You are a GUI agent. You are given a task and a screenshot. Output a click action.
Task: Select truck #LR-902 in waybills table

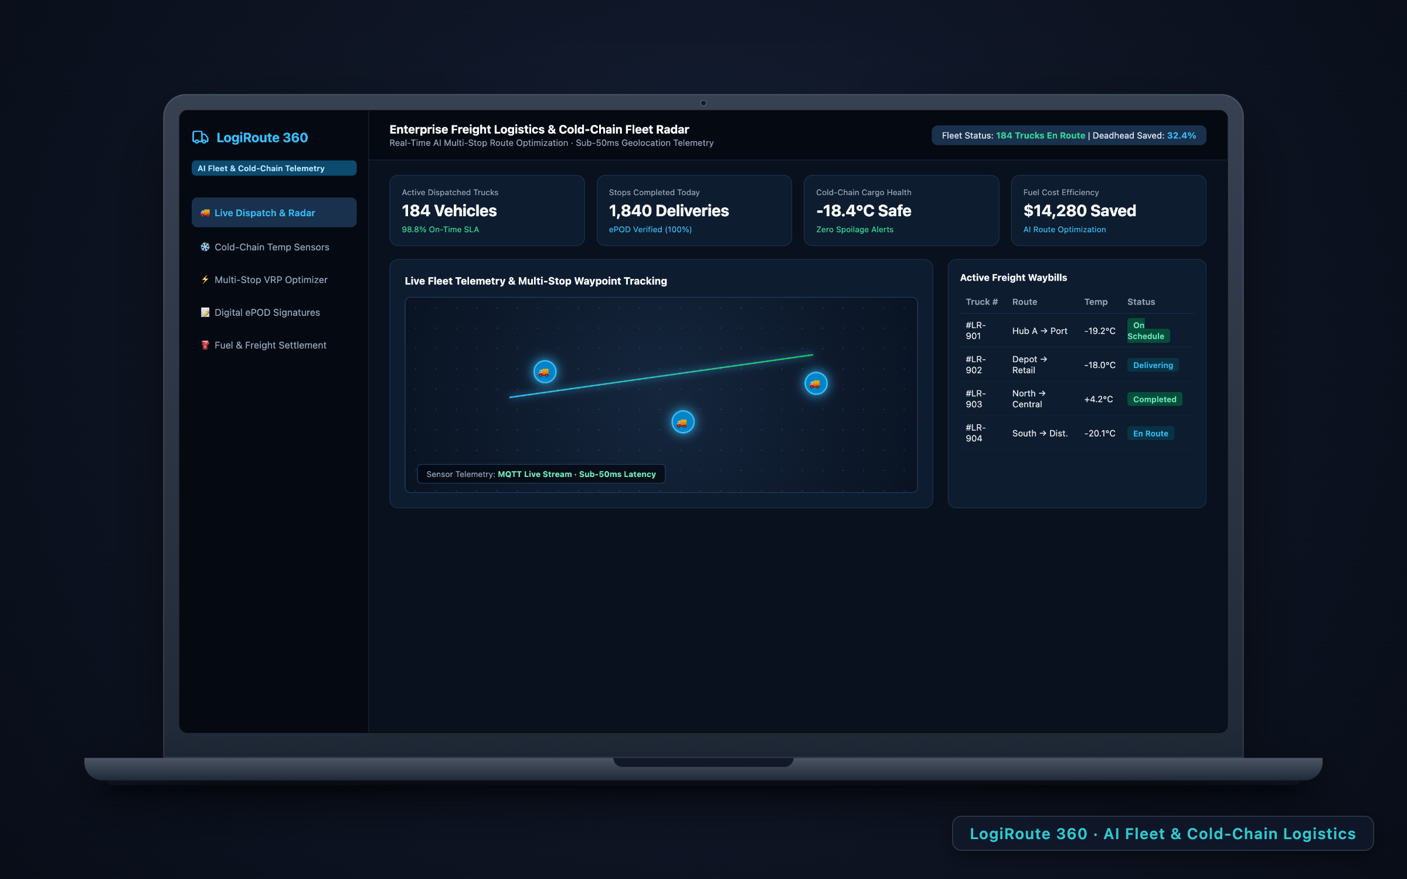[976, 364]
